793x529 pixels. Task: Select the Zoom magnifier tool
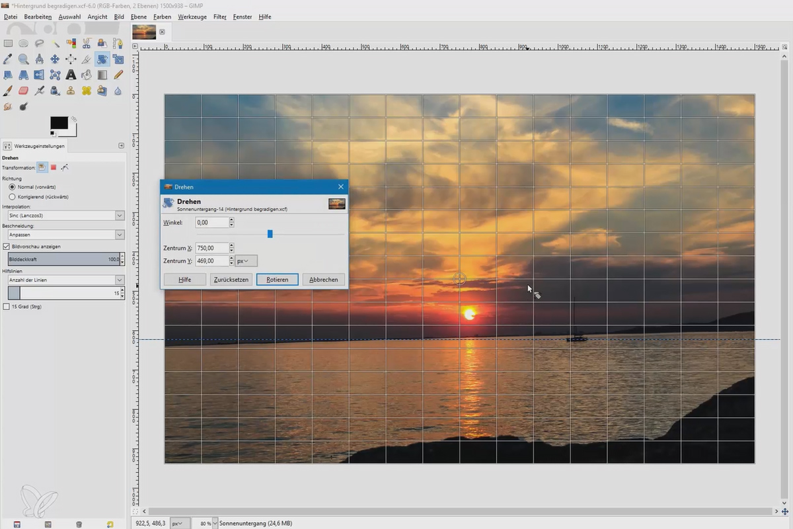(x=23, y=59)
